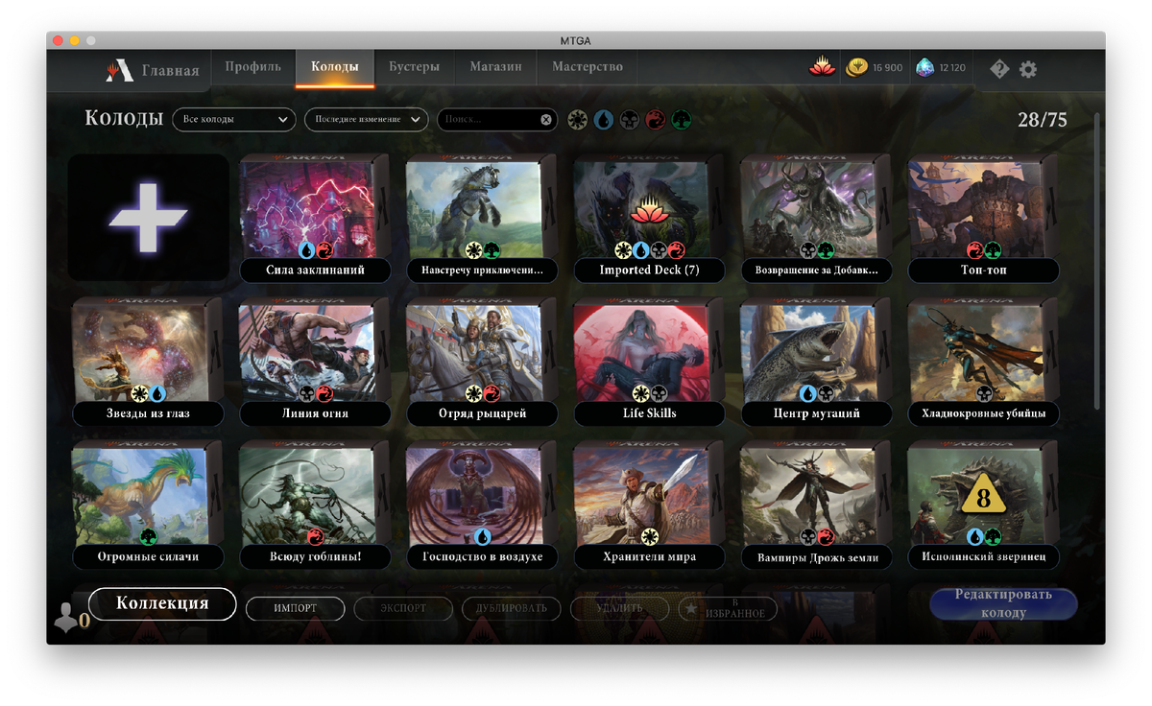
Task: Open the help question mark icon
Action: click(x=999, y=69)
